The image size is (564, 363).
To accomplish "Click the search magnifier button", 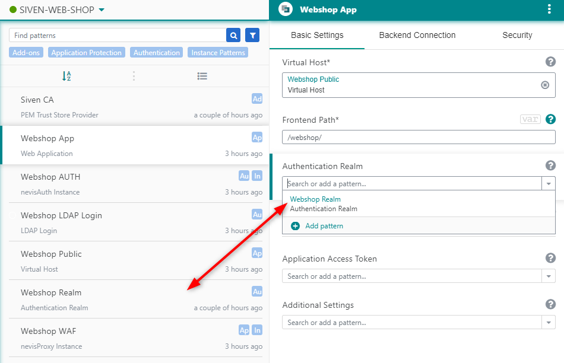I will 233,36.
